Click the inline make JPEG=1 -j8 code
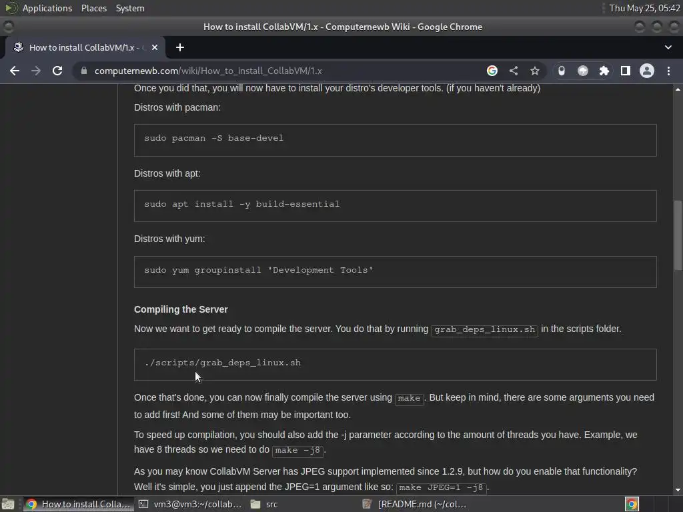The width and height of the screenshot is (683, 512). 441,487
